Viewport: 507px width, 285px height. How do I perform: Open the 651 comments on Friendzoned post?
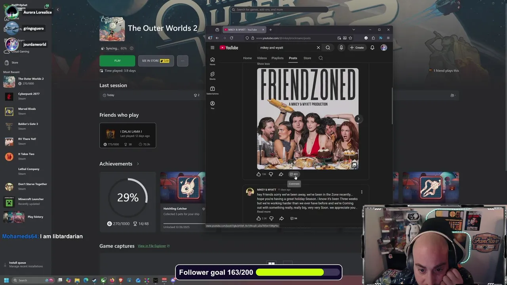tap(294, 174)
